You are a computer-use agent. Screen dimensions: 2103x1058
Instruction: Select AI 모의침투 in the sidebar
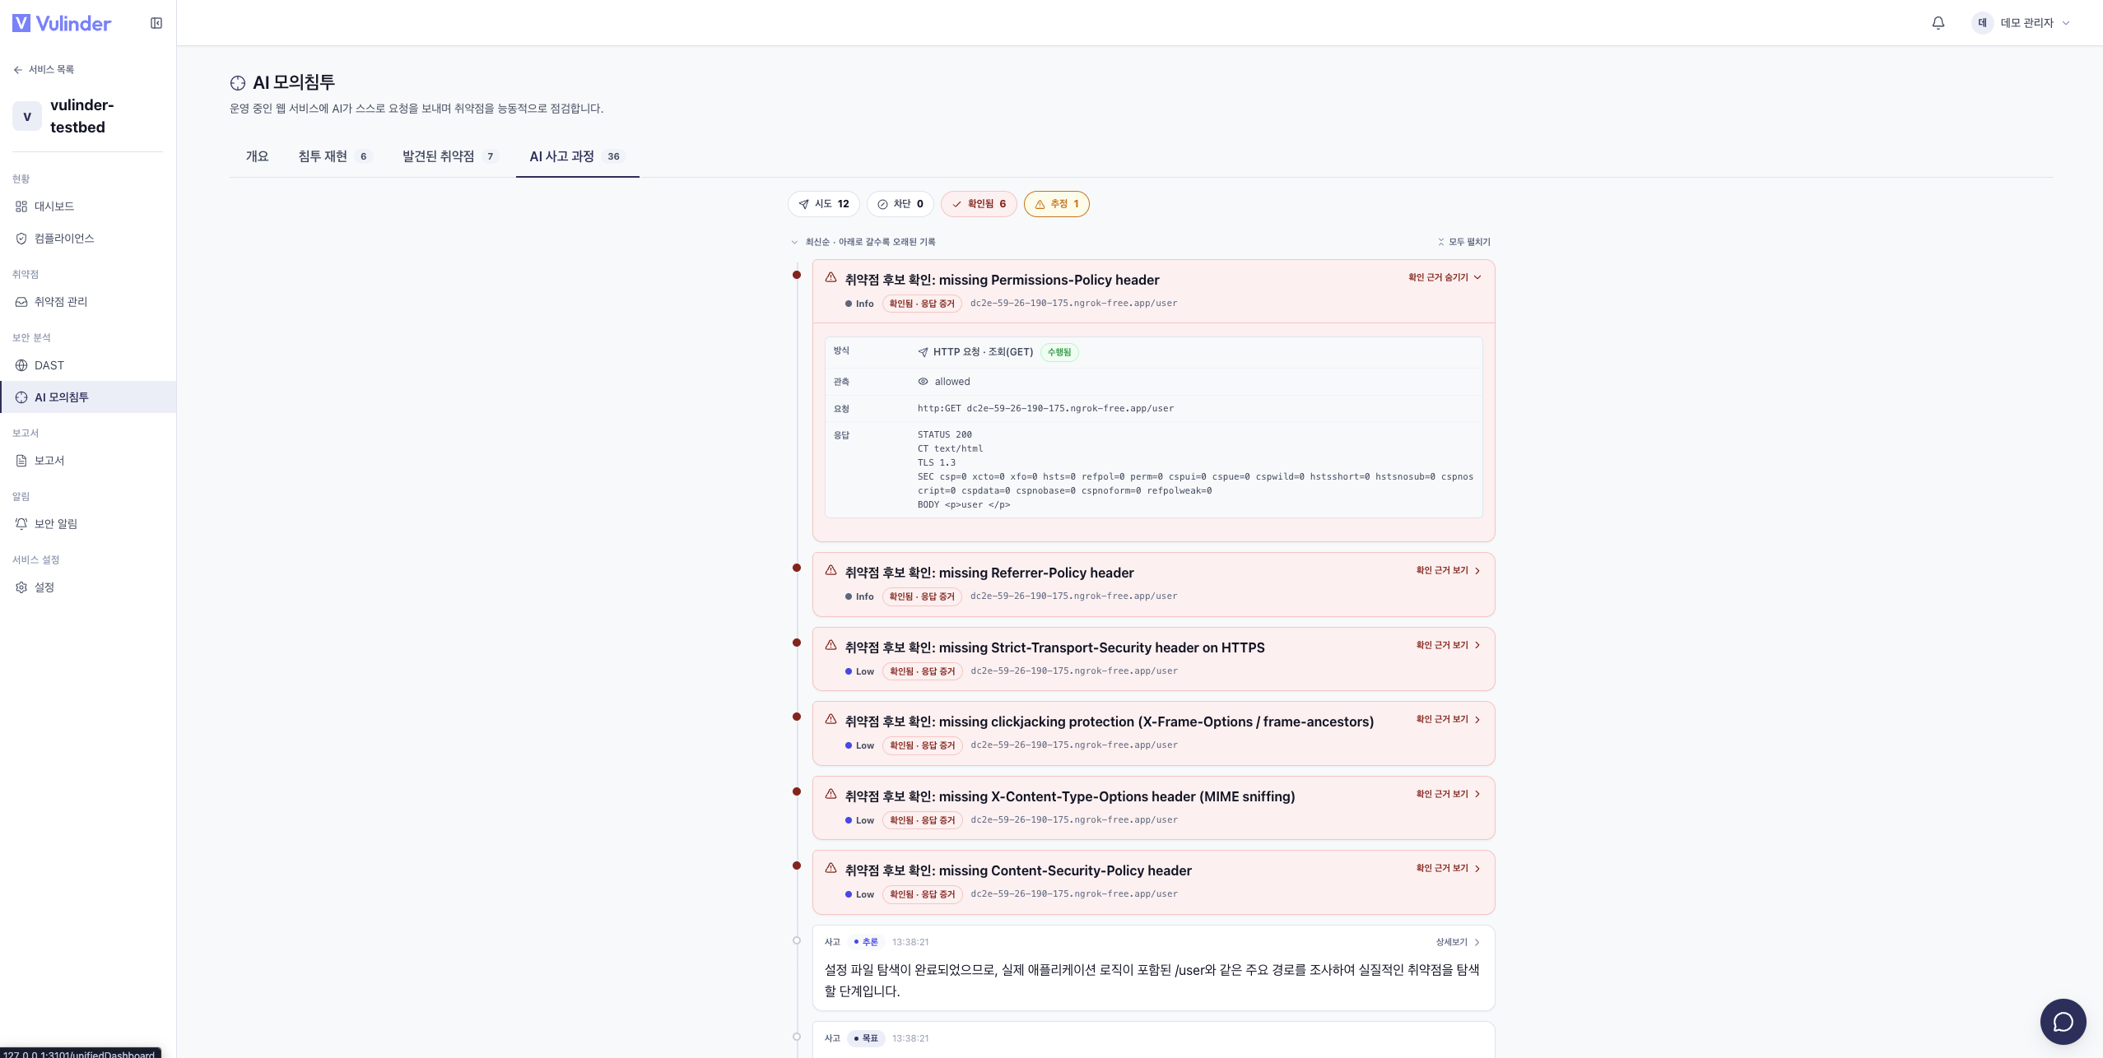pos(88,397)
